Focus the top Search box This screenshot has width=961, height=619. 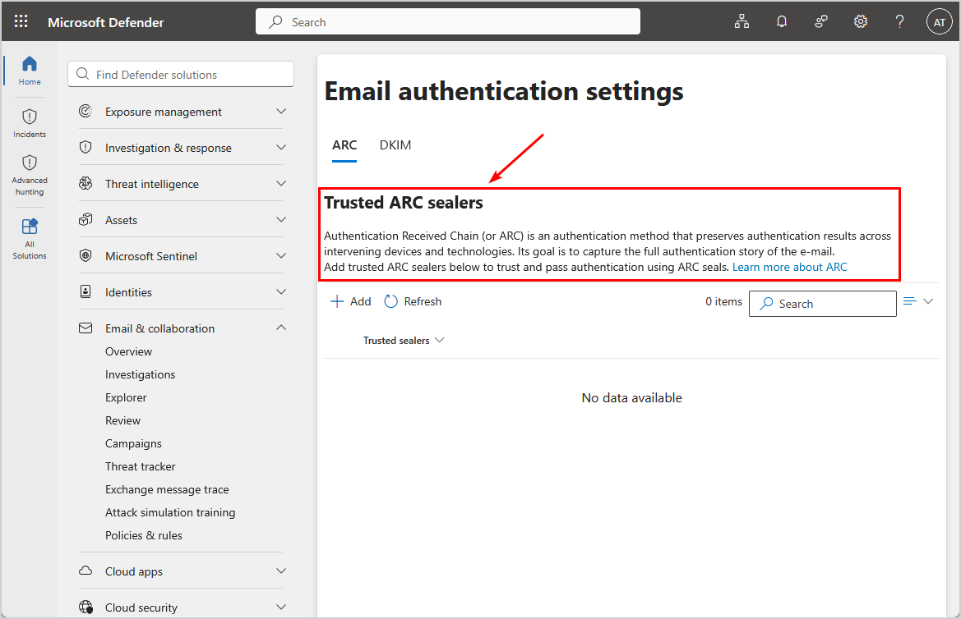[x=448, y=22]
